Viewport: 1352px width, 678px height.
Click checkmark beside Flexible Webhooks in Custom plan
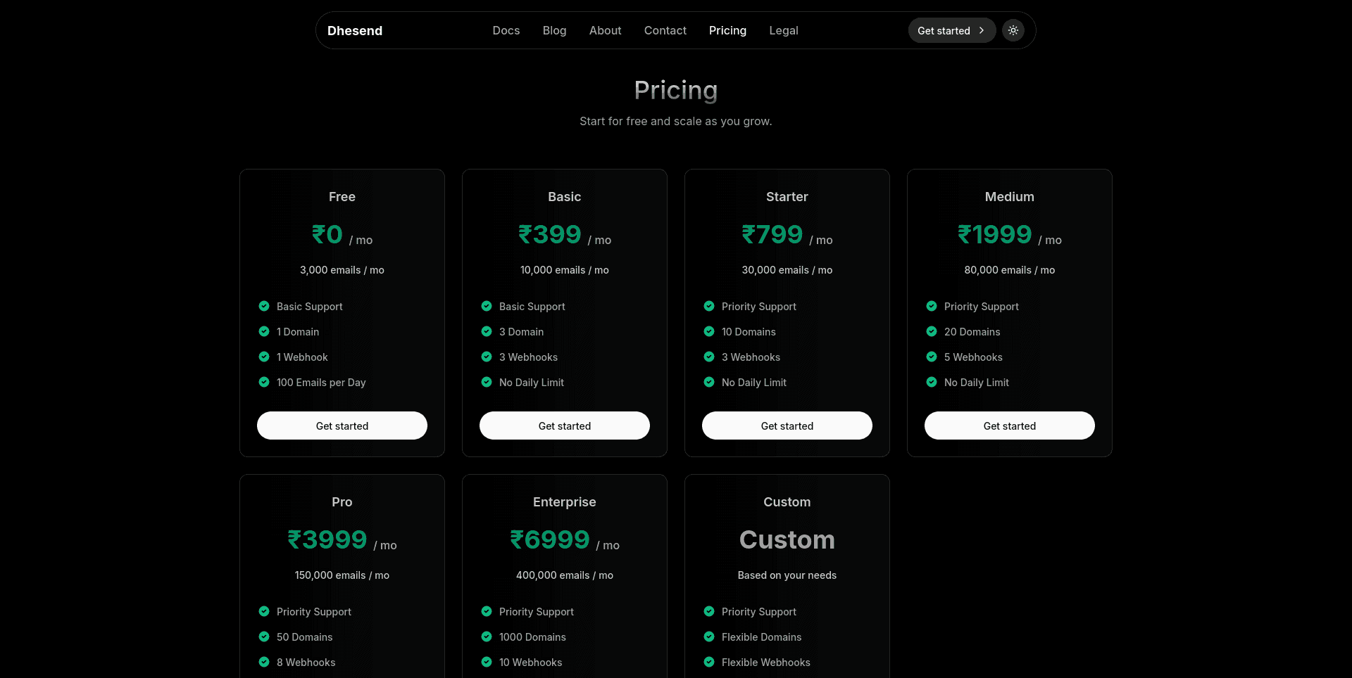point(708,662)
